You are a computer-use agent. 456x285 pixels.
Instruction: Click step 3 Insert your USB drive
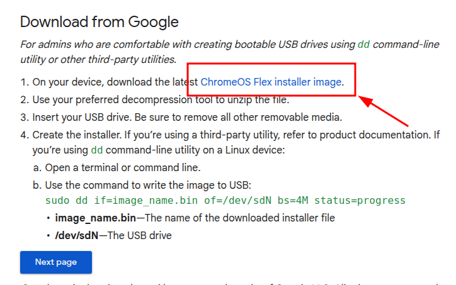tap(187, 118)
